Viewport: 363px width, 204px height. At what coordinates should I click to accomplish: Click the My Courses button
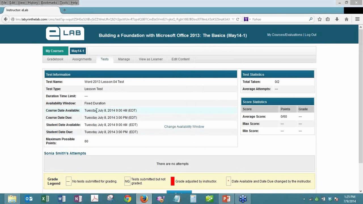pos(55,51)
